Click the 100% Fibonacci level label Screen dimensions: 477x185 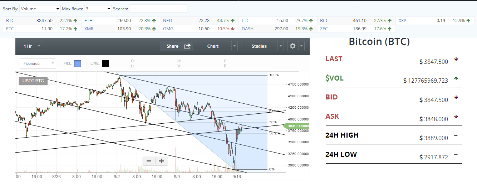(274, 75)
